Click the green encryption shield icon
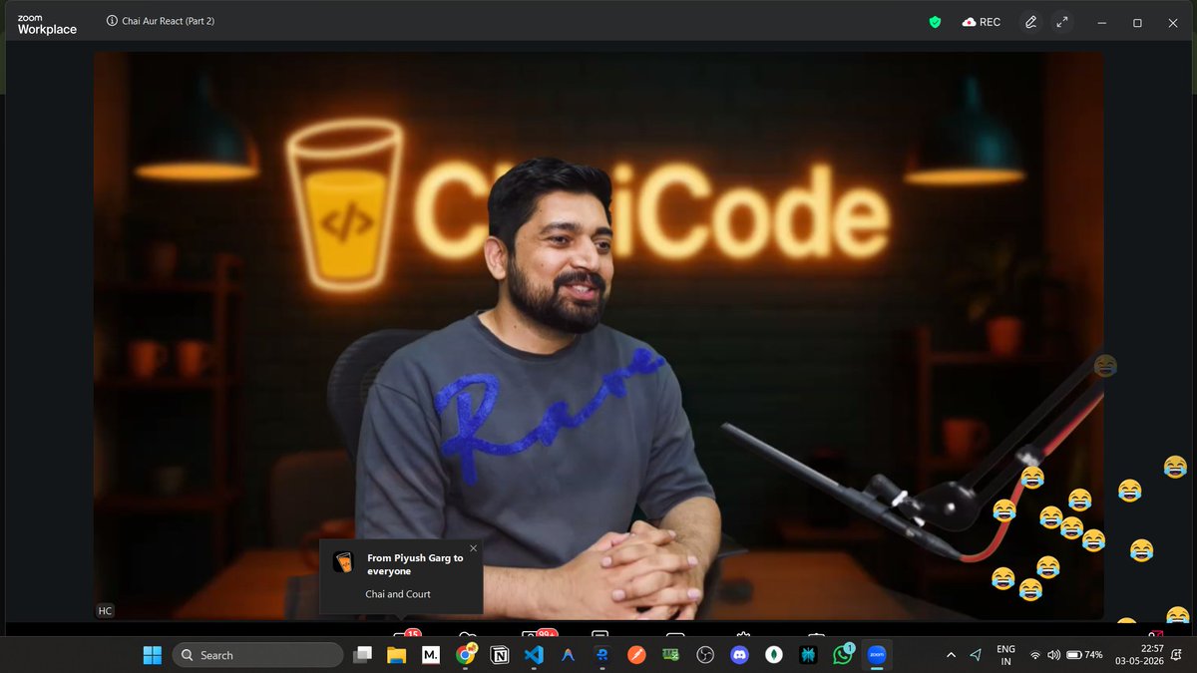The width and height of the screenshot is (1197, 673). coord(935,22)
